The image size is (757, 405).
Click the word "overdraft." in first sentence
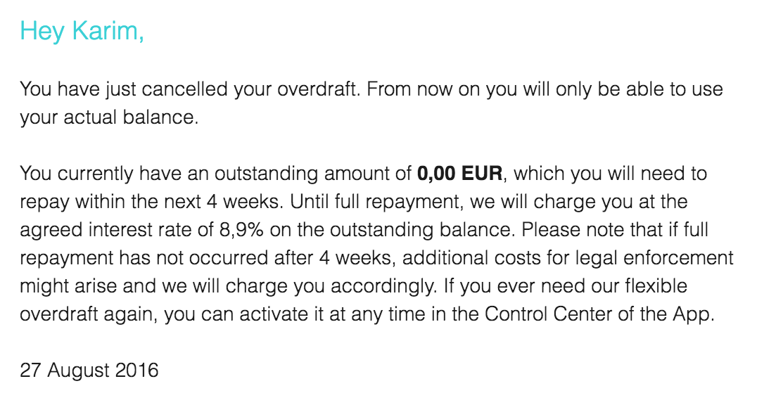pos(319,89)
